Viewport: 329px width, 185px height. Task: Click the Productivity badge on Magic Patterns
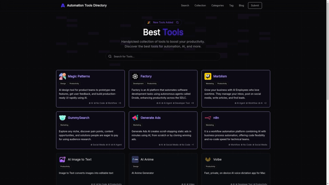tap(74, 83)
